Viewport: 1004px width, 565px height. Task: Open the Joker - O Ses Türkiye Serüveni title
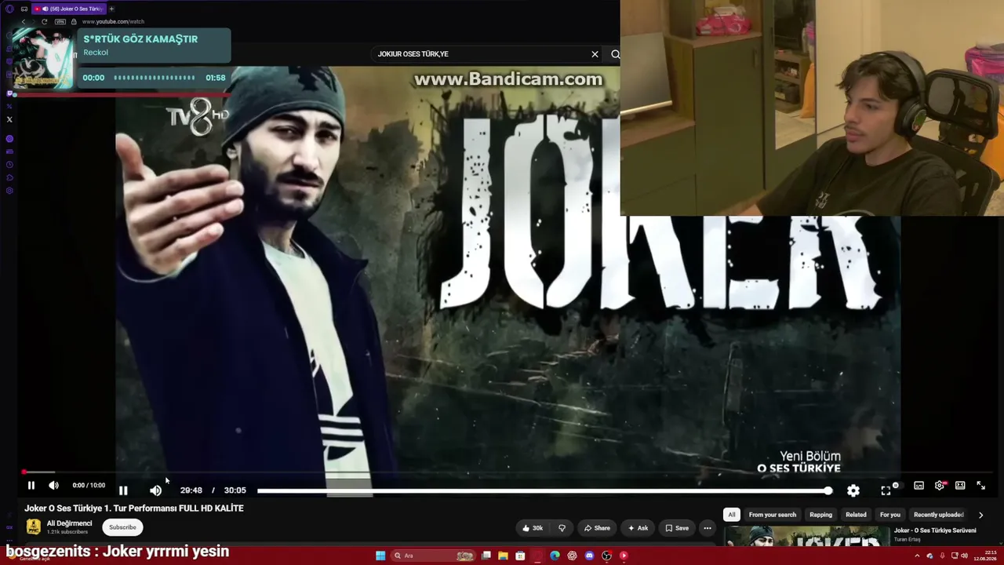(x=935, y=530)
